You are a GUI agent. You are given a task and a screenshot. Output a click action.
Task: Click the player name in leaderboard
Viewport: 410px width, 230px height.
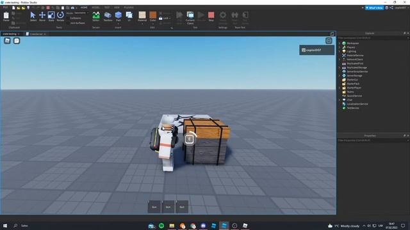pos(313,50)
